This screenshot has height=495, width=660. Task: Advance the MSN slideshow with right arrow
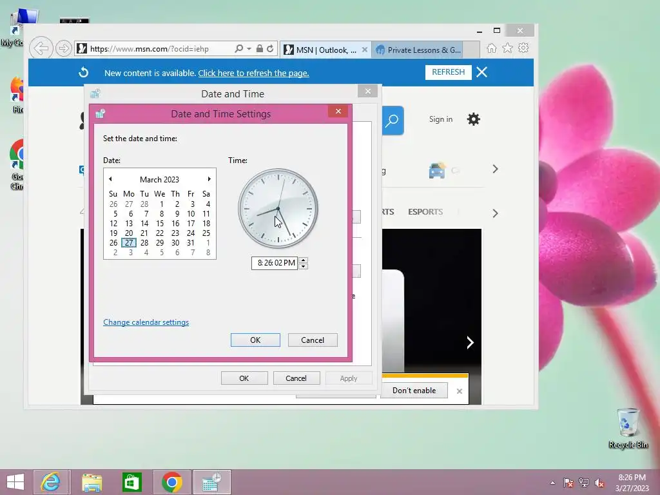(470, 342)
